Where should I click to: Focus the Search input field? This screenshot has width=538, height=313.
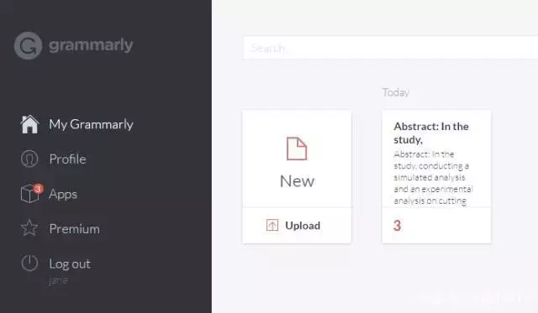point(390,48)
